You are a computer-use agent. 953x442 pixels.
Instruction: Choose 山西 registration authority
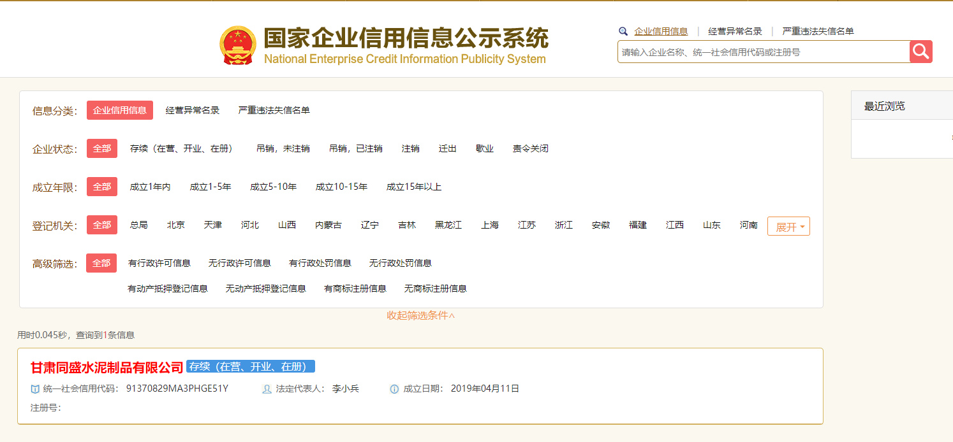(x=287, y=225)
